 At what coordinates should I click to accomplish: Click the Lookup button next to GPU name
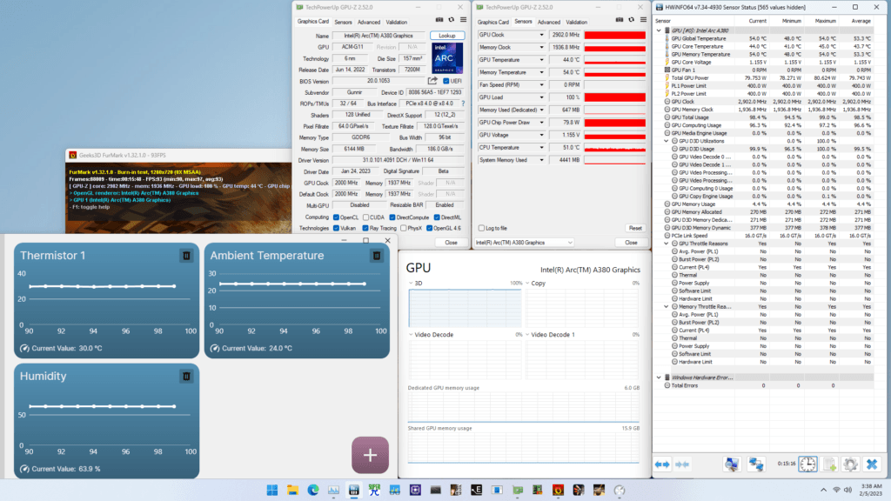446,36
